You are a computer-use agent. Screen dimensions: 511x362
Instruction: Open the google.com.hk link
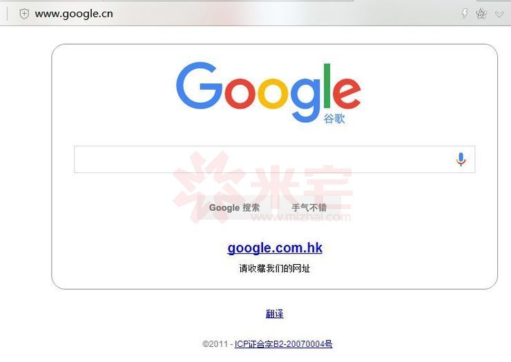(275, 248)
